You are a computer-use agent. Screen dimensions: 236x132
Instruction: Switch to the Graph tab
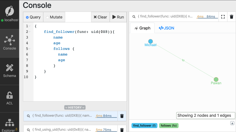142,28
